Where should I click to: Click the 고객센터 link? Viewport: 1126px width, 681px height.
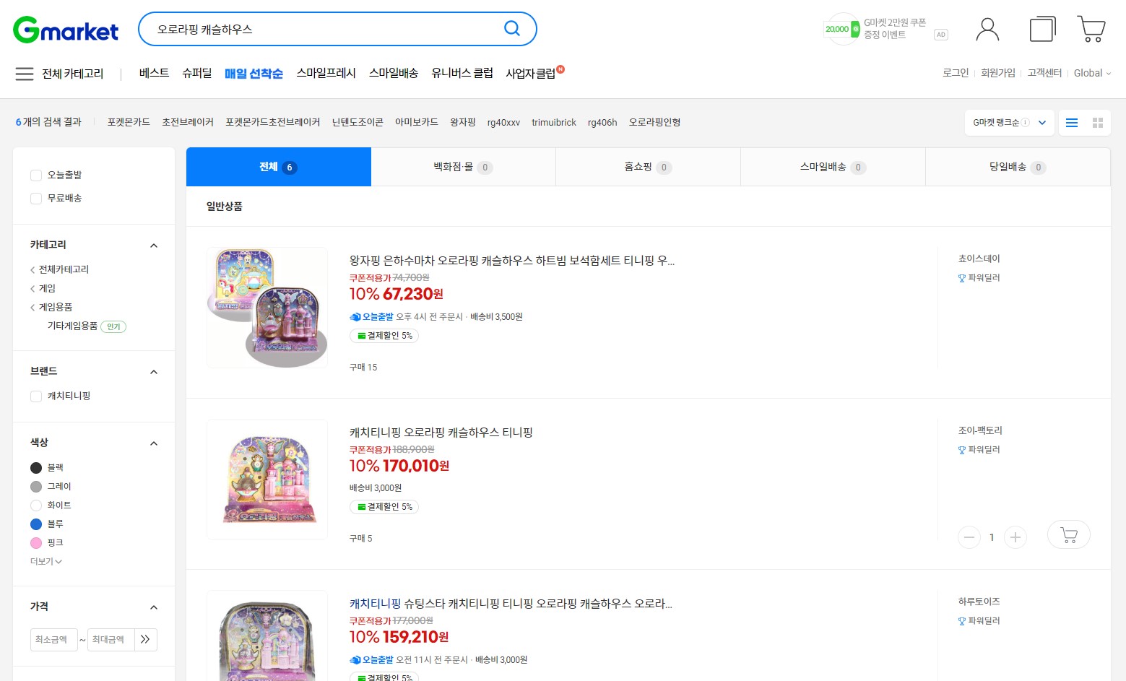tap(1044, 73)
